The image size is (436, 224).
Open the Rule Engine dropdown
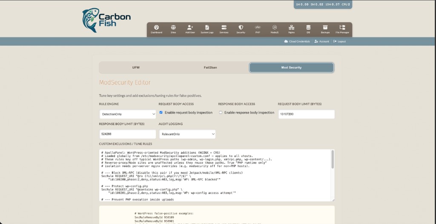[x=128, y=114]
